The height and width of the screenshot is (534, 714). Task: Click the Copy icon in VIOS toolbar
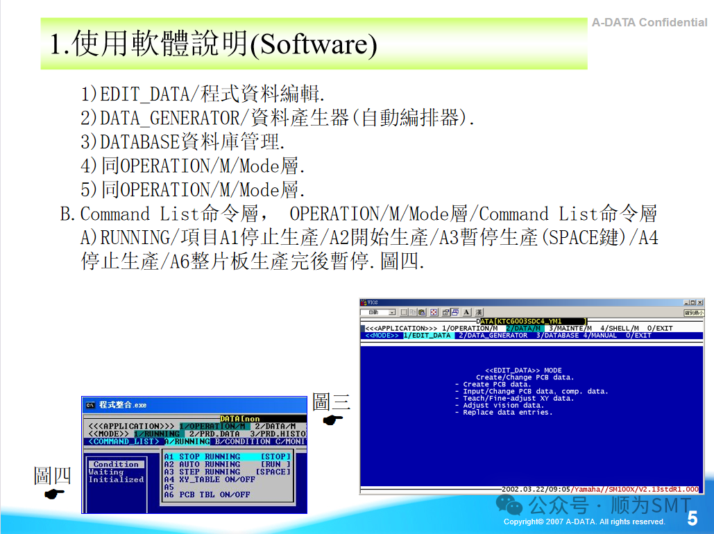coord(413,312)
